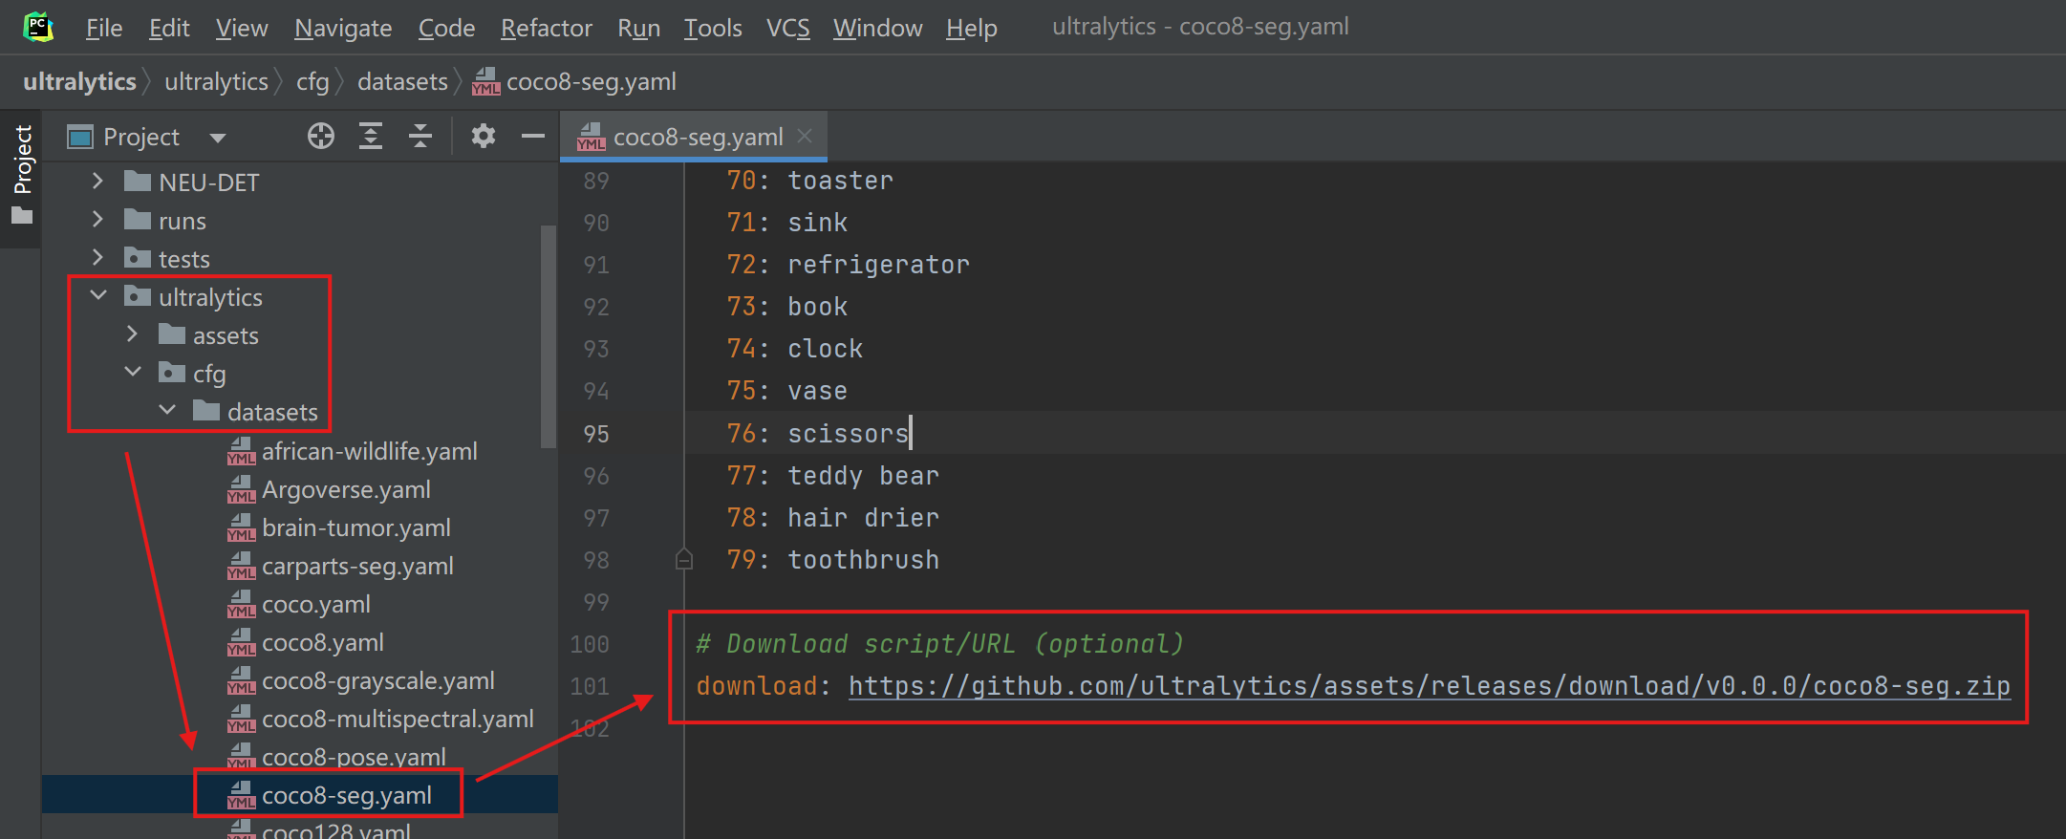Open Project panel settings gear

pyautogui.click(x=484, y=137)
